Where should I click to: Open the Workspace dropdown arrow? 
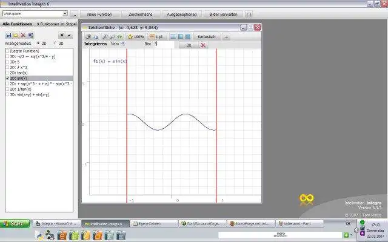click(65, 13)
